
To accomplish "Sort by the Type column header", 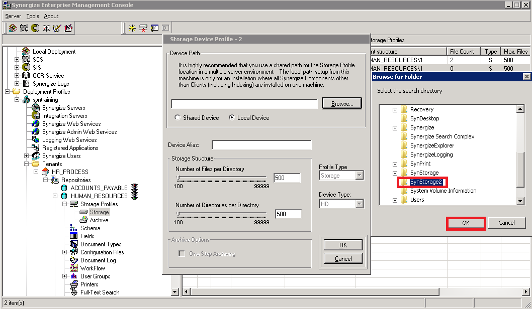I will 491,52.
